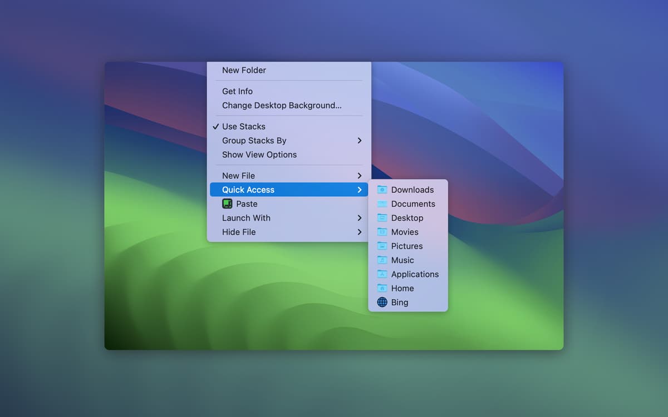Viewport: 668px width, 417px height.
Task: Open the Hide File submenu chevron
Action: (x=360, y=232)
